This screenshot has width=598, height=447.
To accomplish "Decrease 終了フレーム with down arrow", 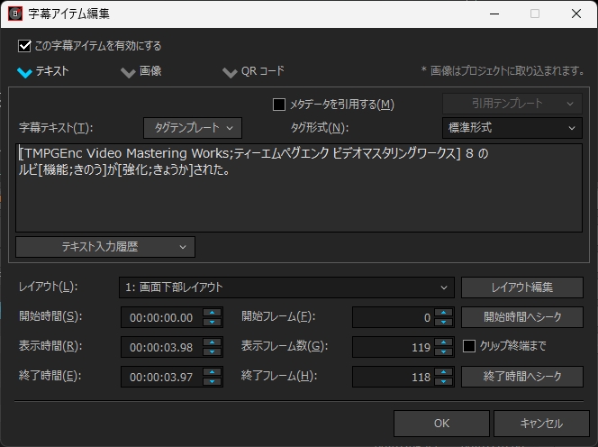I will click(443, 382).
